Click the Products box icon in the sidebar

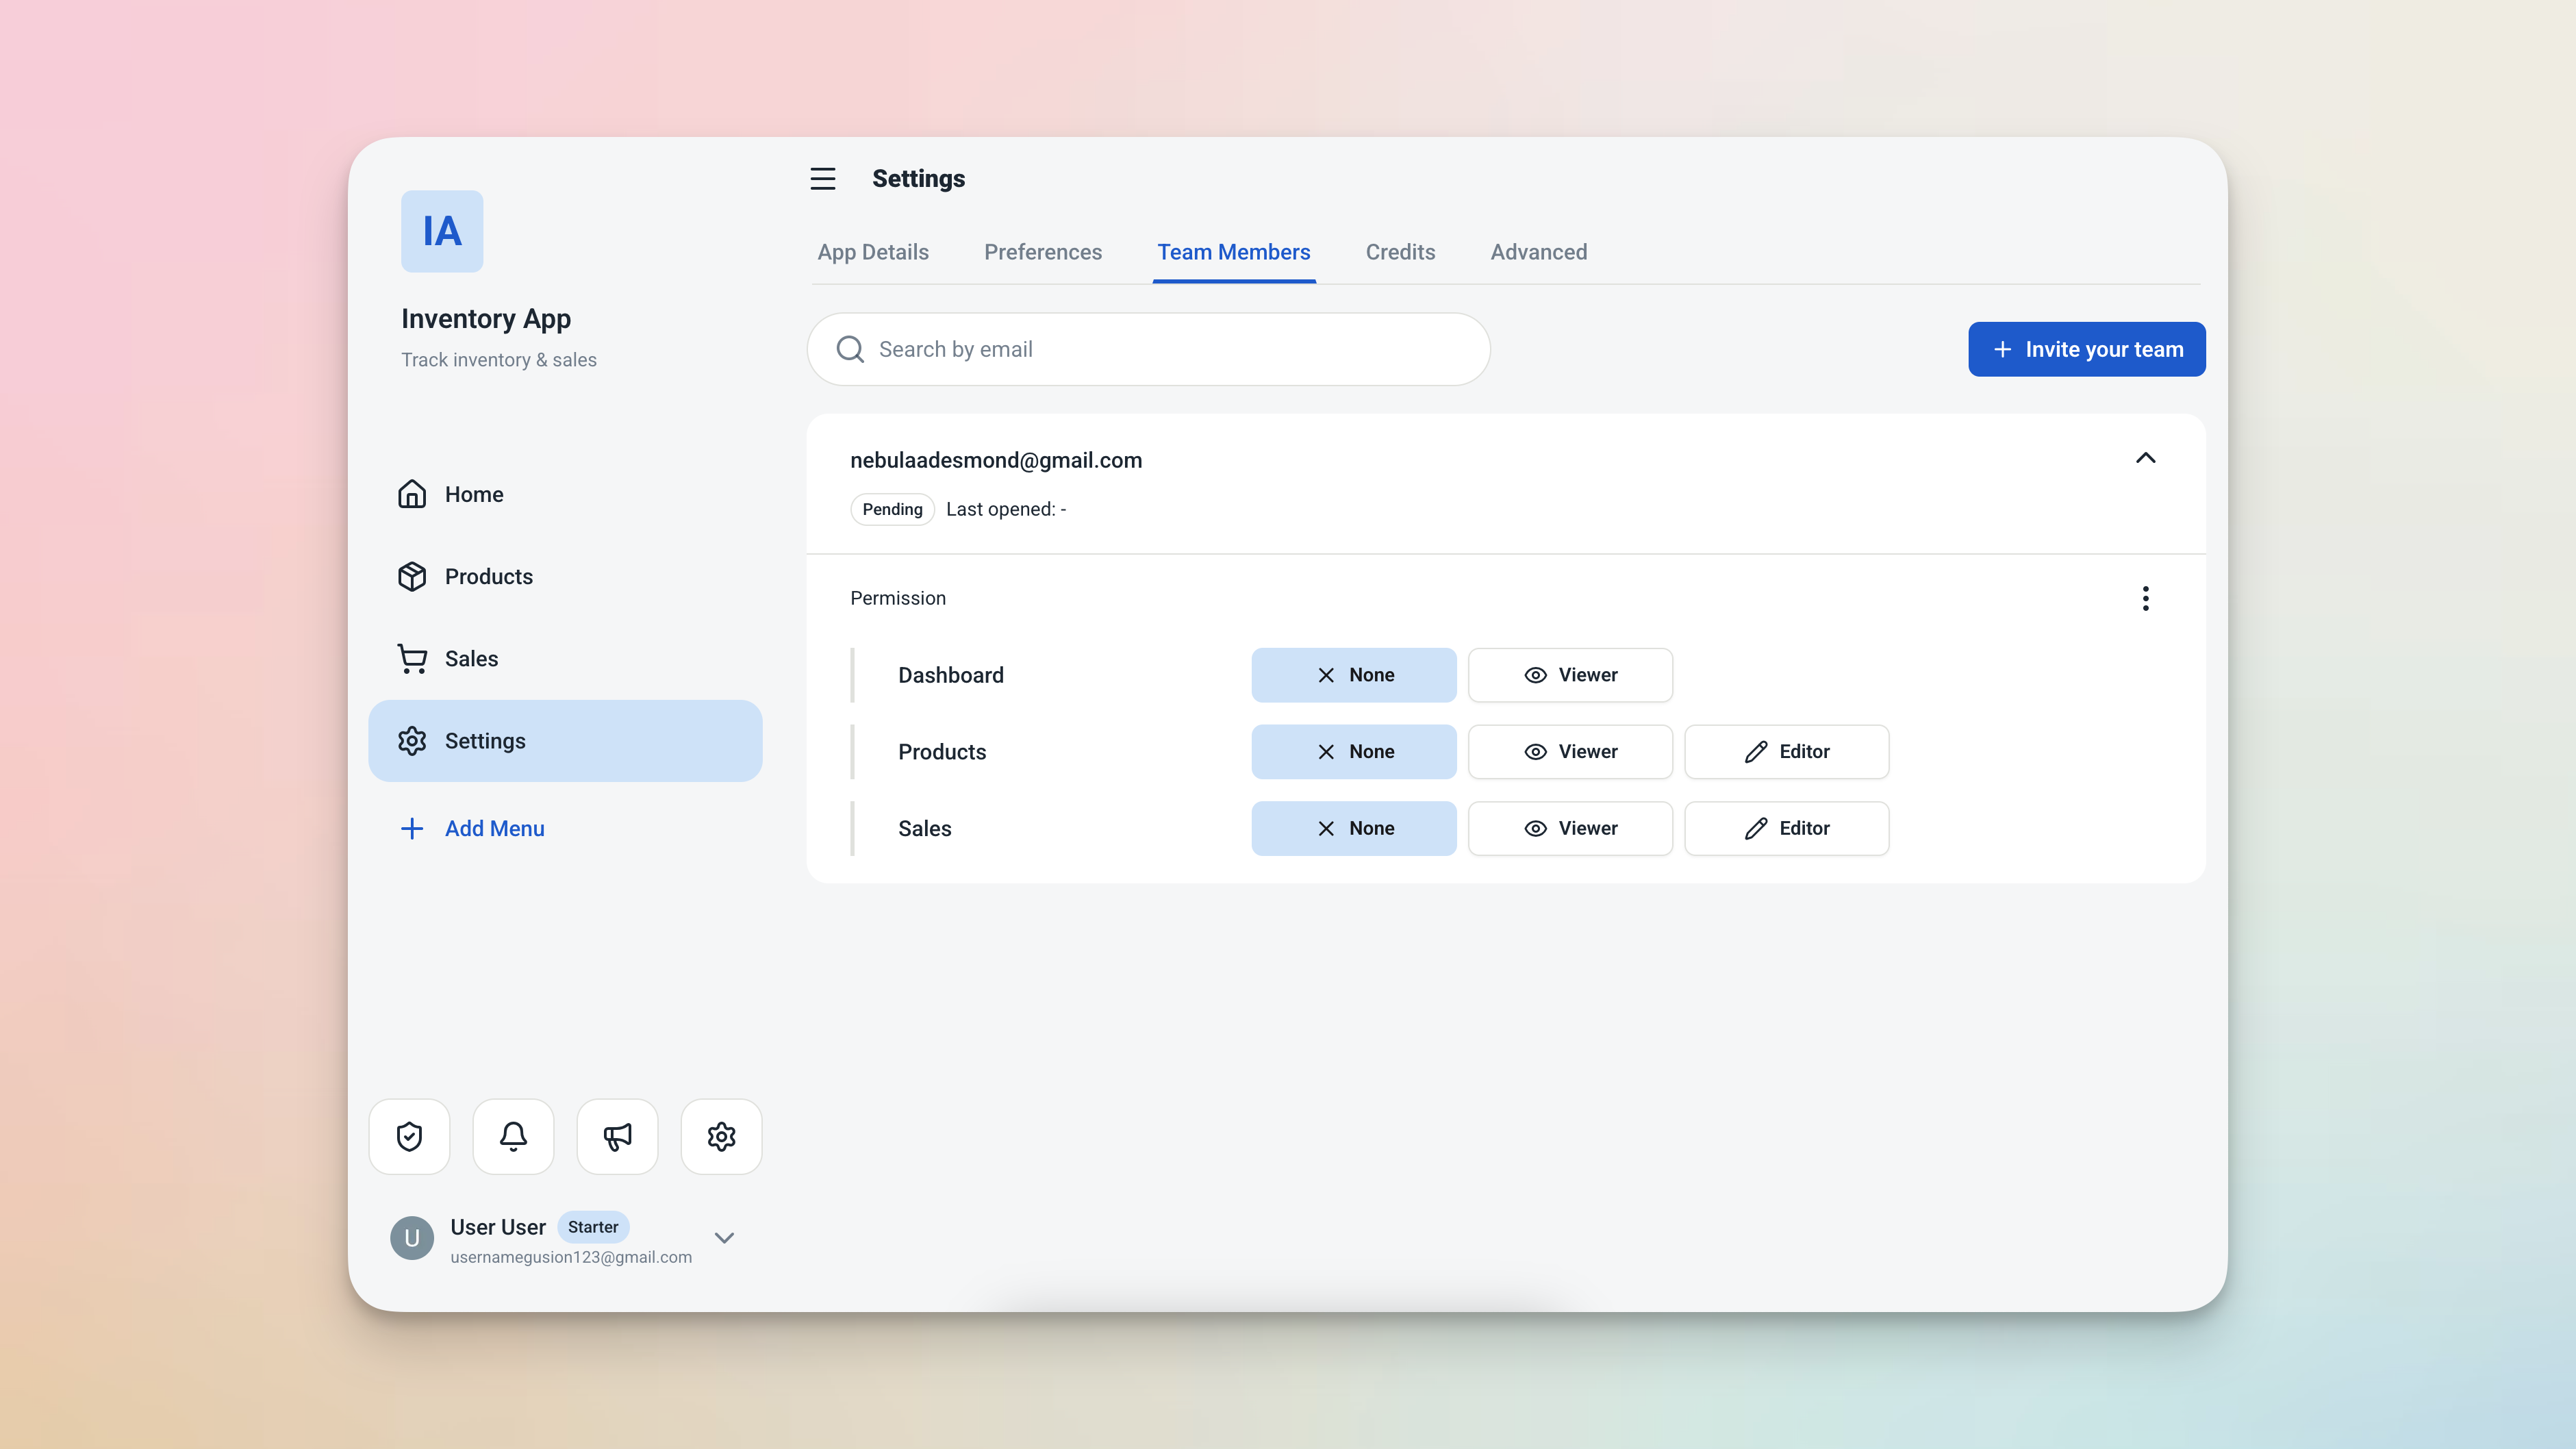pos(412,576)
